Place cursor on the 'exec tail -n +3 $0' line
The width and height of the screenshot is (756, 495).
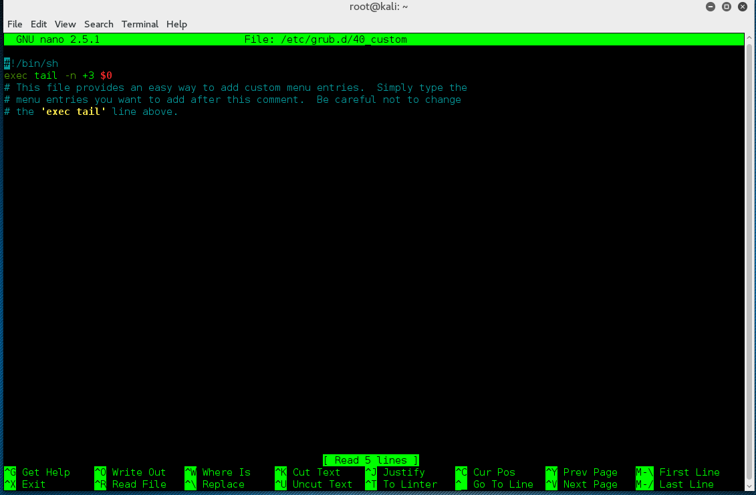pos(58,75)
